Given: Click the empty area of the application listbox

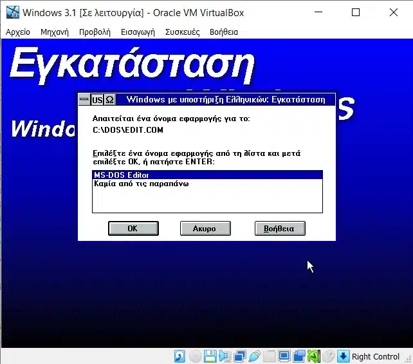Looking at the screenshot, I should click(x=207, y=200).
